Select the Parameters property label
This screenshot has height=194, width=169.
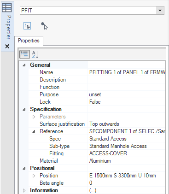[52, 117]
